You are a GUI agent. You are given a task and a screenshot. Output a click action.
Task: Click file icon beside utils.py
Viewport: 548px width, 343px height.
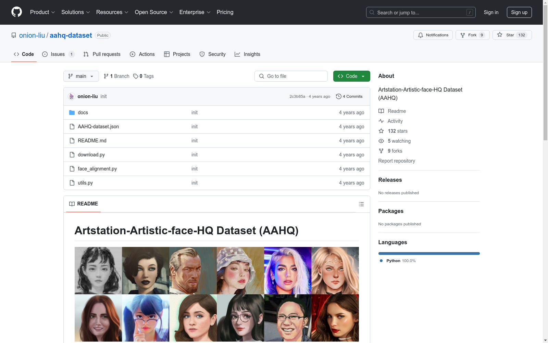pyautogui.click(x=72, y=183)
